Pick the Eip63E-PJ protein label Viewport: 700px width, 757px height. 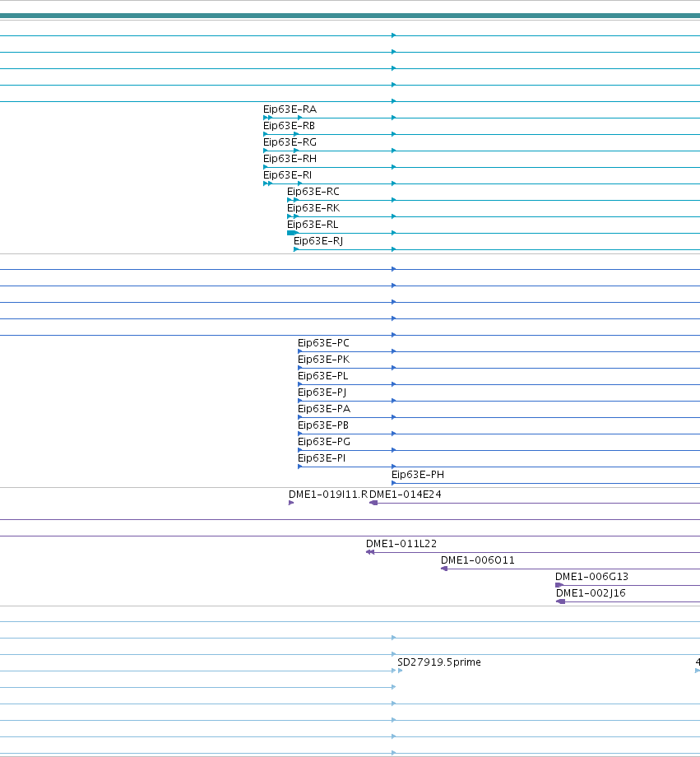click(322, 392)
